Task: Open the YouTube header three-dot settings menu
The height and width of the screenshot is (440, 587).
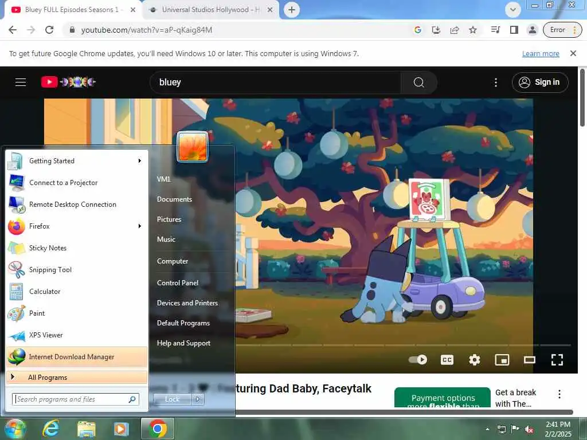Action: pyautogui.click(x=496, y=82)
